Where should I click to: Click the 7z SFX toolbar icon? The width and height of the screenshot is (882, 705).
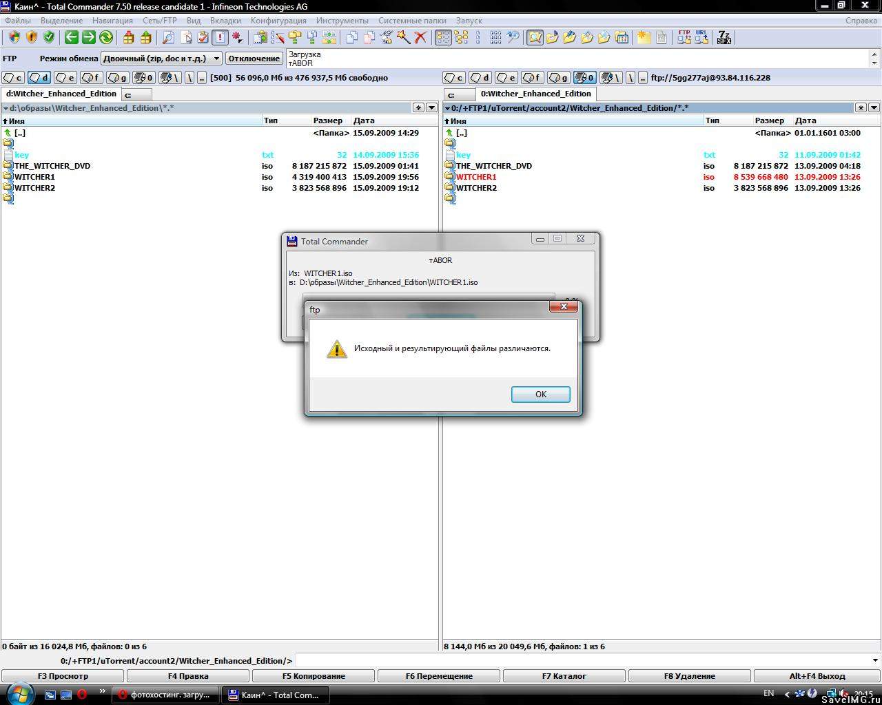pos(724,37)
